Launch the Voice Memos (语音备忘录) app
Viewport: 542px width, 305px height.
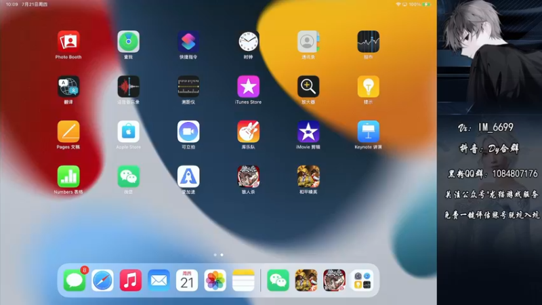(x=128, y=87)
